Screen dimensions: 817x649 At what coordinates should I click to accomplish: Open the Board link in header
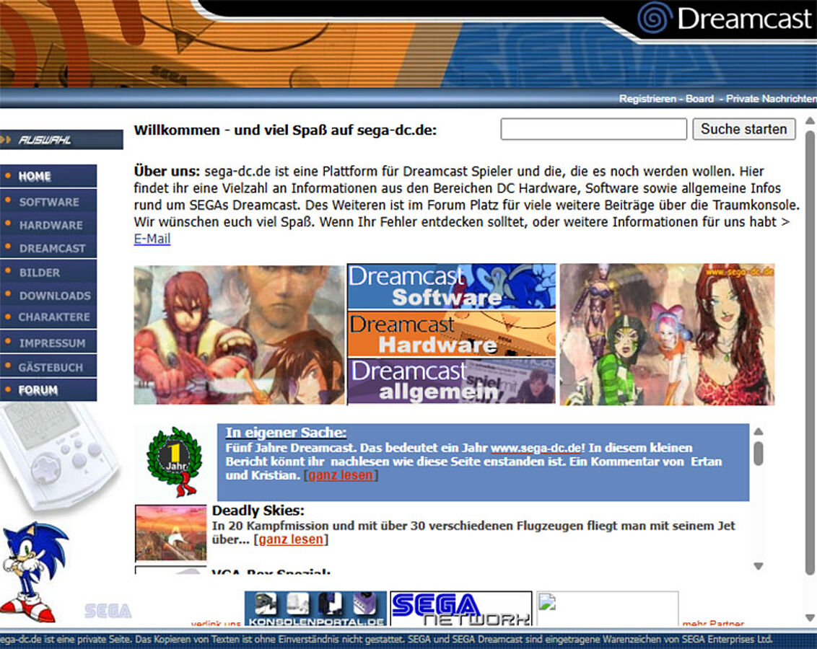[x=699, y=98]
